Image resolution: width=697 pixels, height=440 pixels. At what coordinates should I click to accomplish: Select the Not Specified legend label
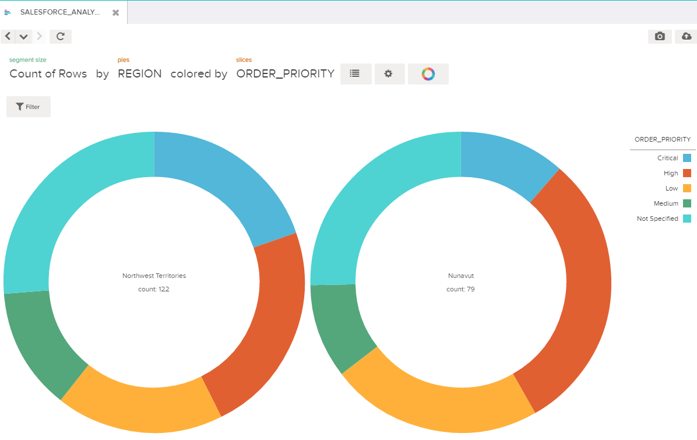pos(657,218)
